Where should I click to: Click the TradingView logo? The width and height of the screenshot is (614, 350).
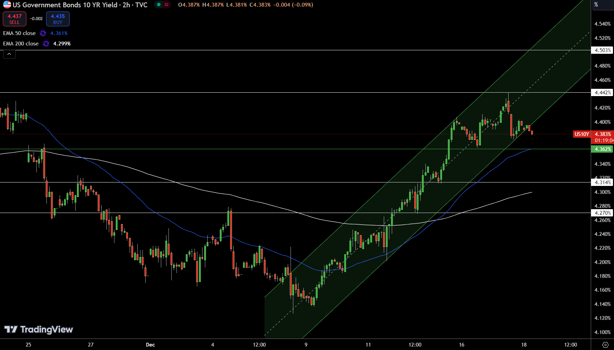coord(38,330)
